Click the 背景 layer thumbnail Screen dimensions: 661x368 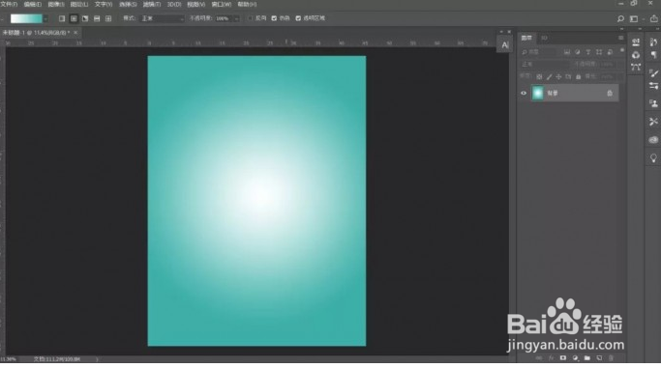point(537,93)
